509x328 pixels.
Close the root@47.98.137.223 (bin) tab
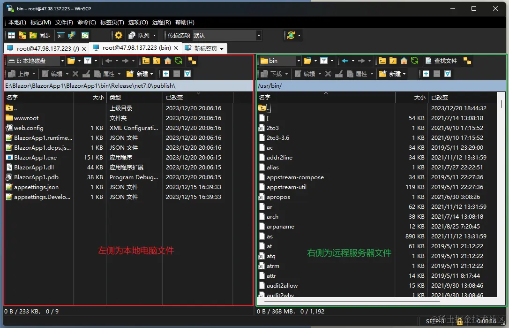tap(176, 48)
